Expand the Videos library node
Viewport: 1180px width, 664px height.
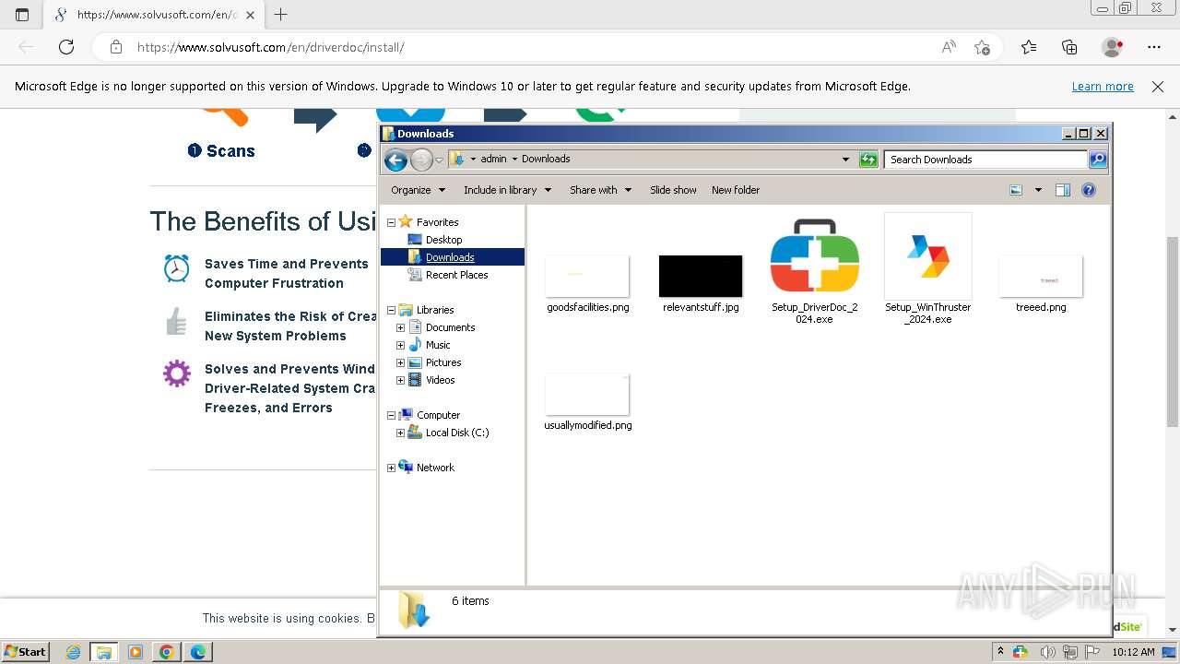click(x=400, y=380)
